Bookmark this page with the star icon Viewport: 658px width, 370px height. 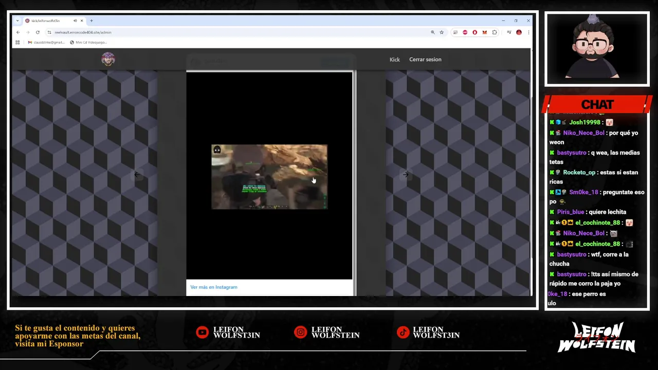tap(442, 32)
